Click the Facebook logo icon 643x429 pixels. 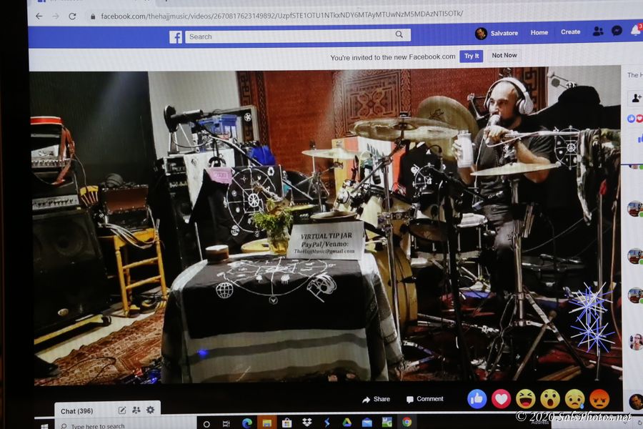pyautogui.click(x=176, y=36)
